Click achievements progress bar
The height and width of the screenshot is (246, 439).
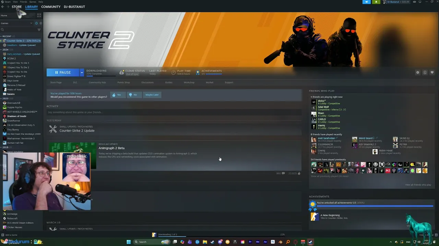coord(375,206)
